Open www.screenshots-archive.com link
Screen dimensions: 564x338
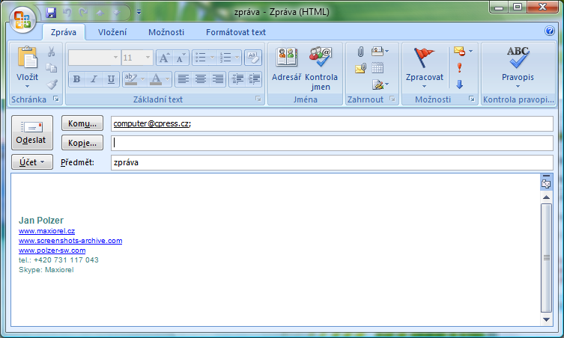(x=70, y=241)
